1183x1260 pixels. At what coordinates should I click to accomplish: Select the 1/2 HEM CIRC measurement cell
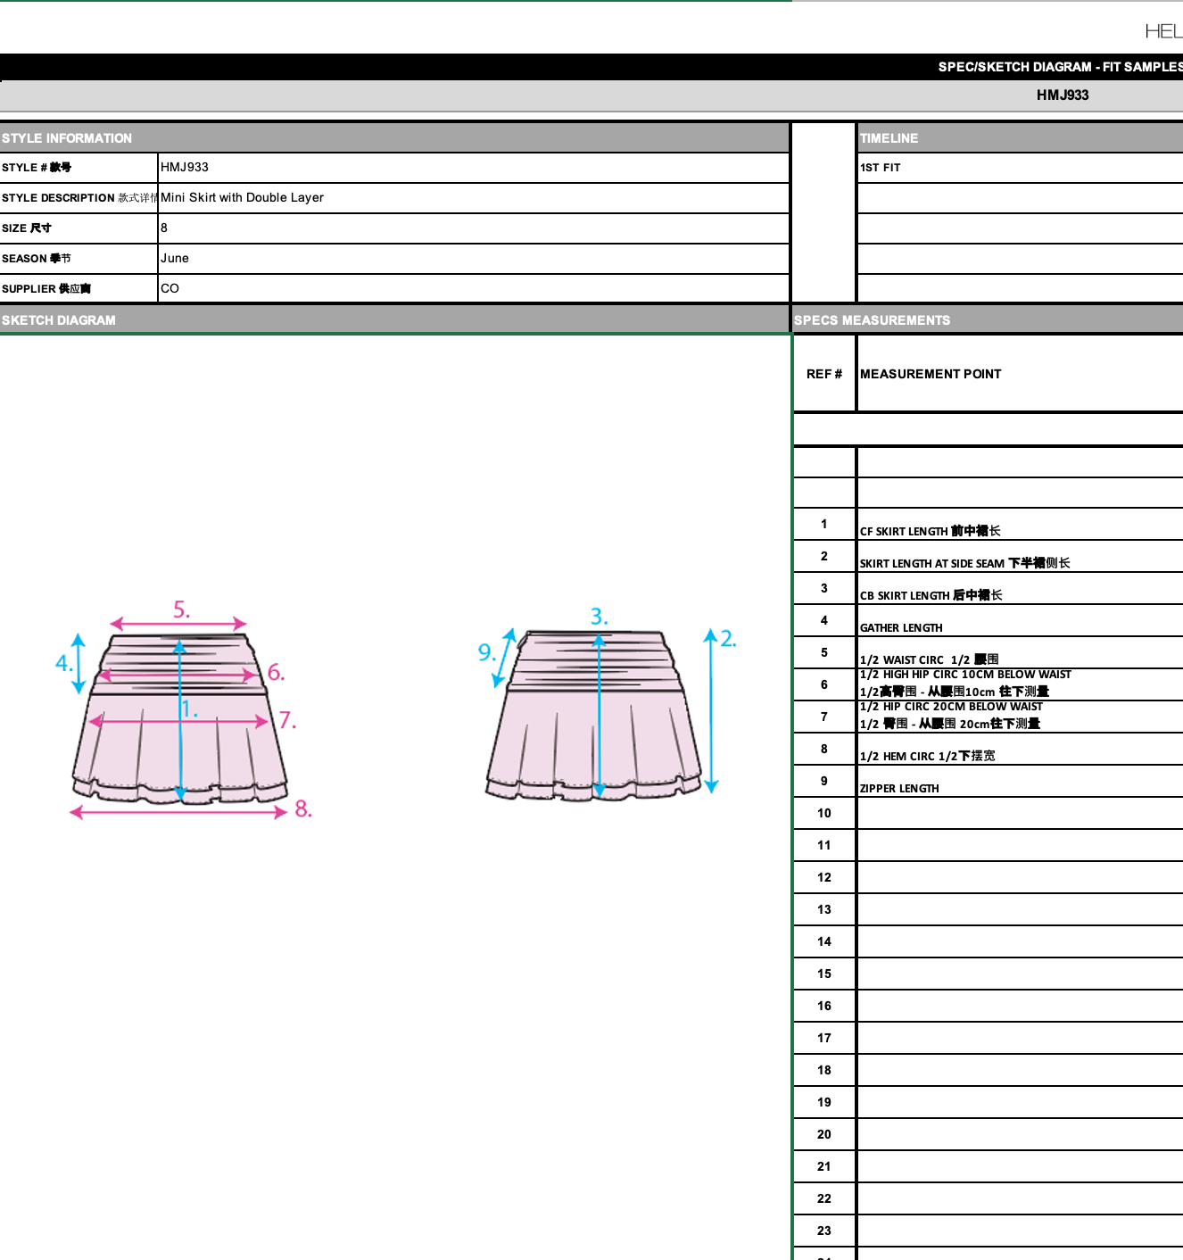1021,750
